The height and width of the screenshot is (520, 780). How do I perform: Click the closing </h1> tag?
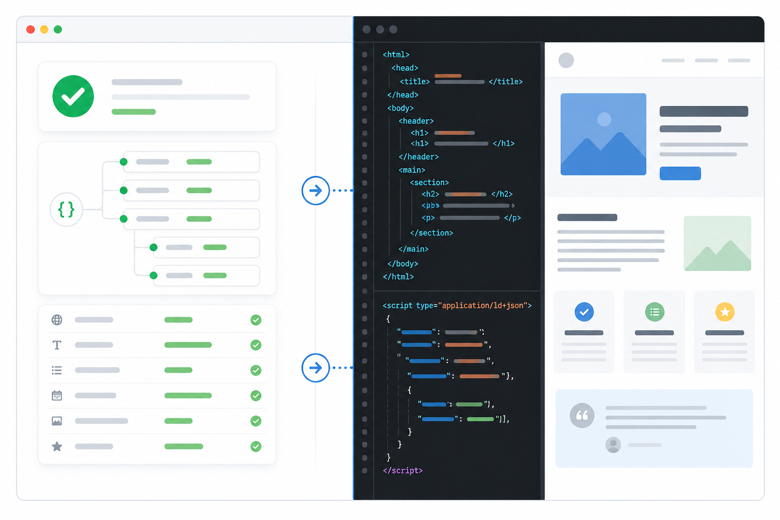(504, 144)
